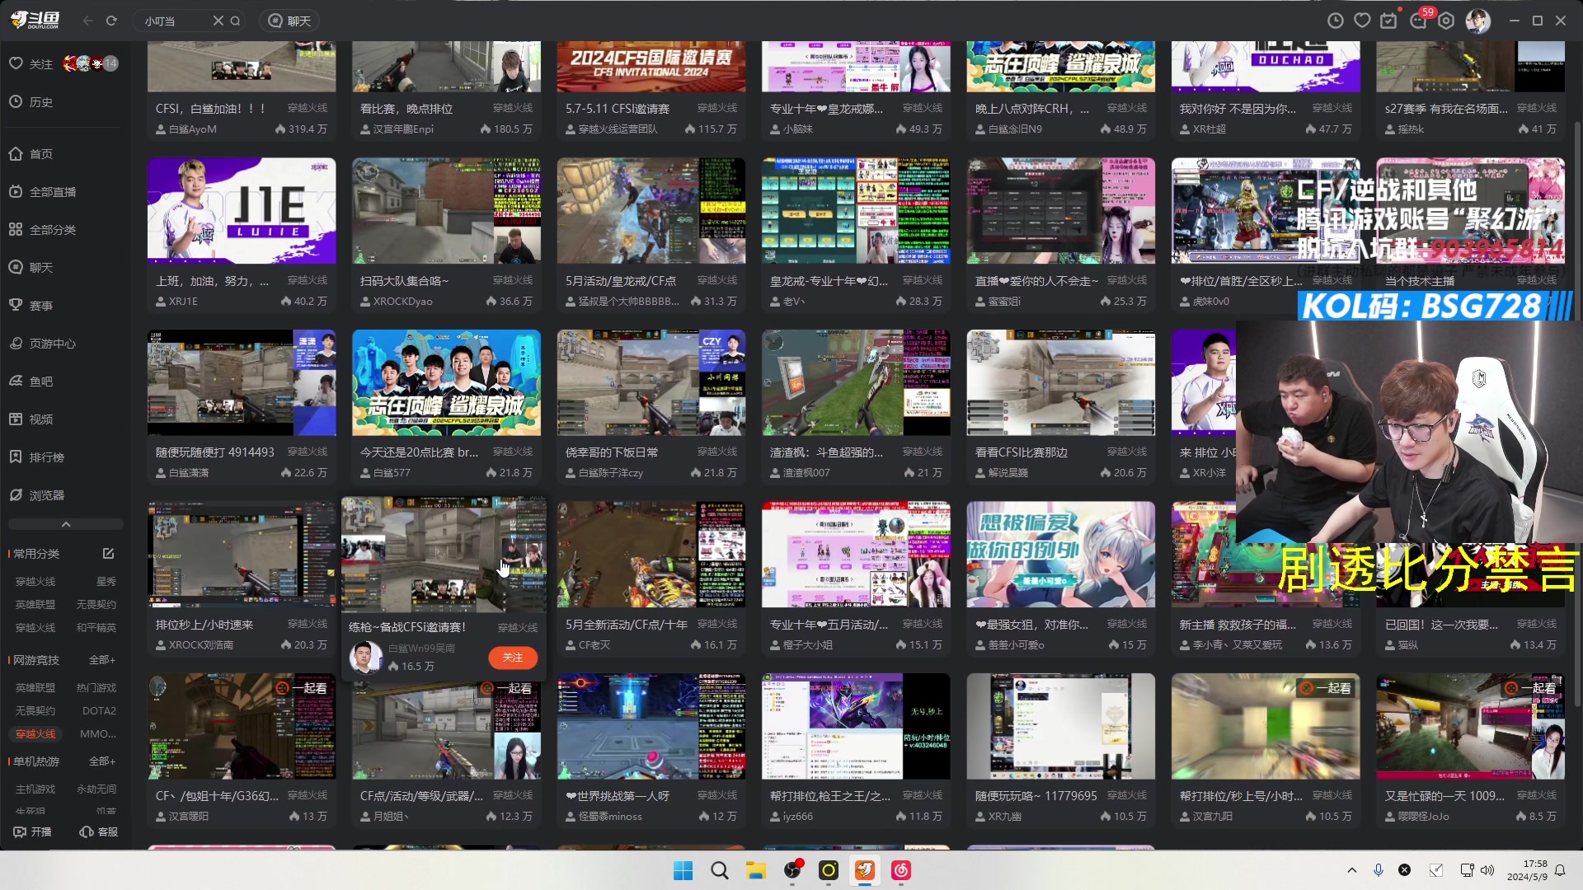Open settings via the hexagon gear icon
Viewport: 1583px width, 890px height.
(x=1446, y=21)
